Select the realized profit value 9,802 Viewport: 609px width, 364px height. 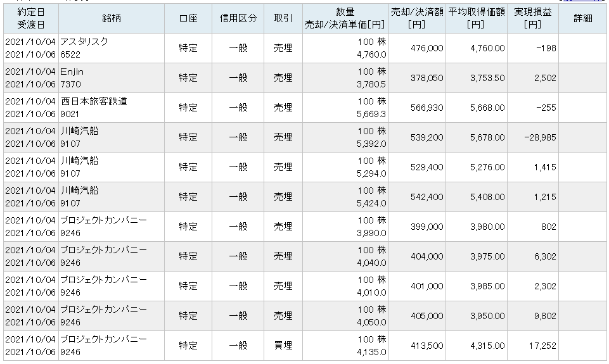pyautogui.click(x=545, y=316)
